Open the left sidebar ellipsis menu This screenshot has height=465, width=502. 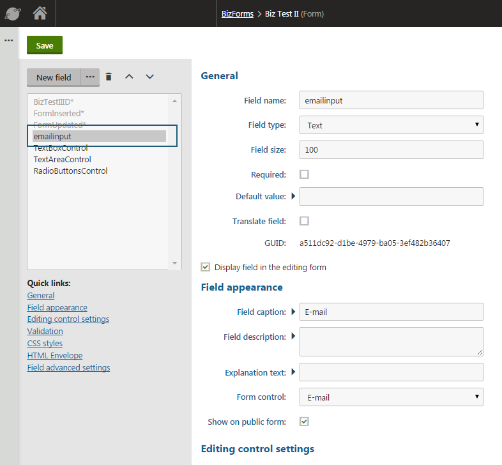[x=9, y=40]
